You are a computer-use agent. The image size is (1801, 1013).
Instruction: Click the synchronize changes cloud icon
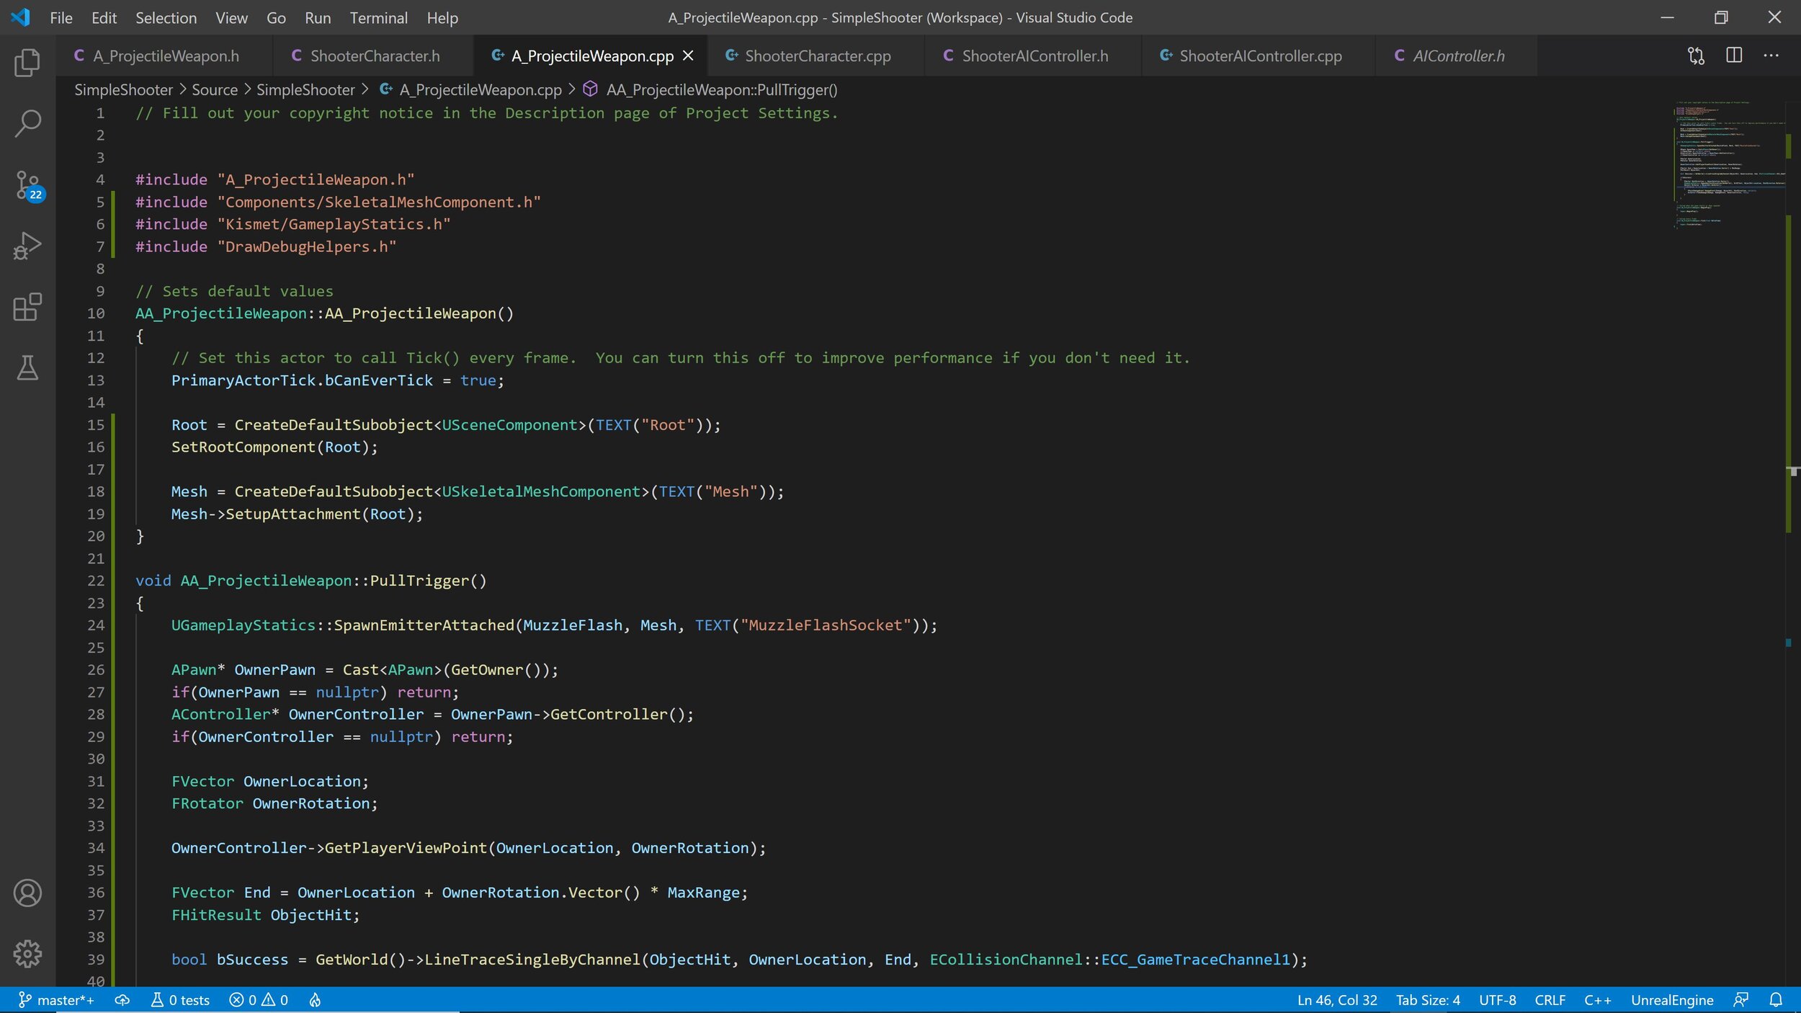pyautogui.click(x=122, y=1000)
